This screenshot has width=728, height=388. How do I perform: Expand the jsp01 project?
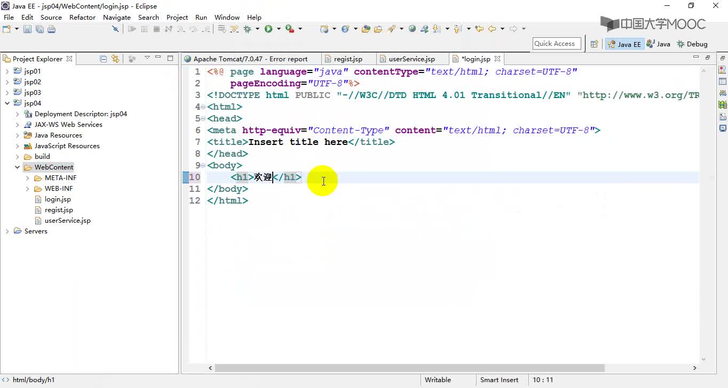point(7,71)
